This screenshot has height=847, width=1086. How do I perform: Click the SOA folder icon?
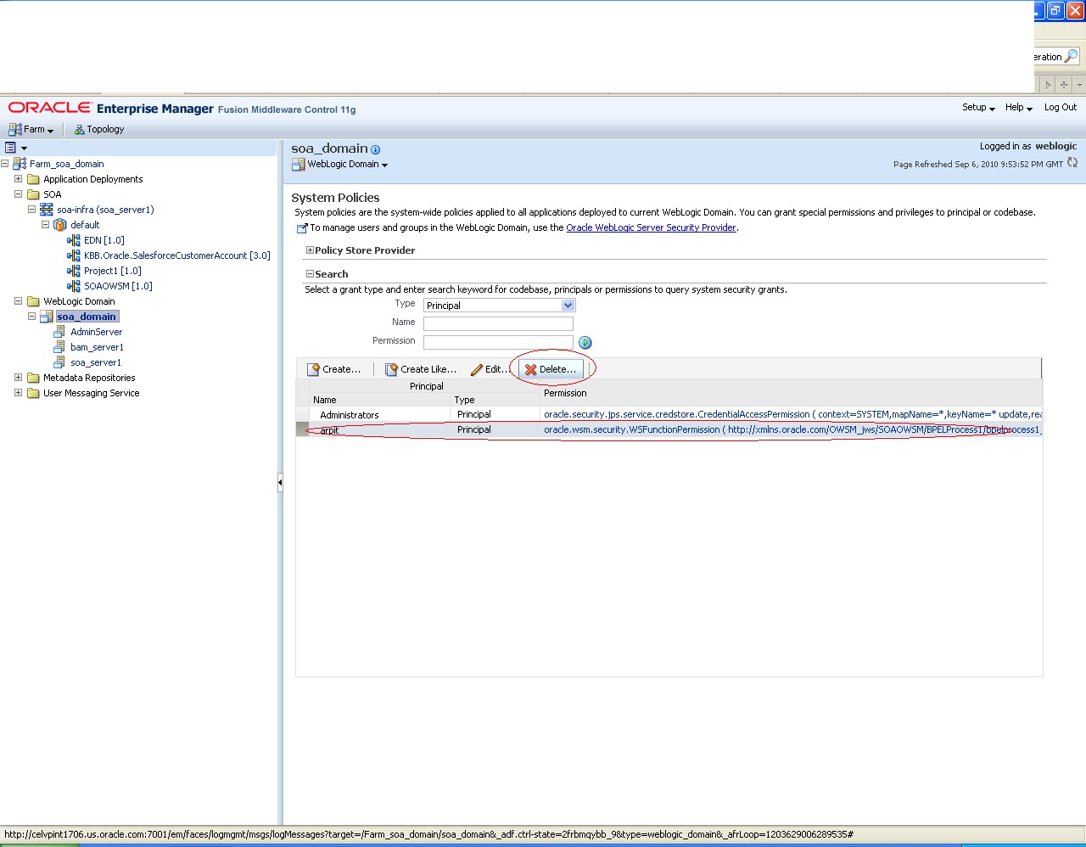pos(34,194)
